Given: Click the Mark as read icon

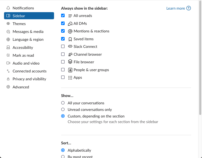Looking at the screenshot, I should (8, 55).
